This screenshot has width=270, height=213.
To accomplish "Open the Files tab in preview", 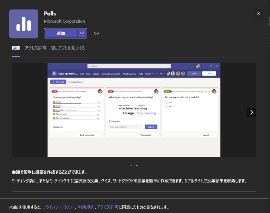I will [x=88, y=74].
